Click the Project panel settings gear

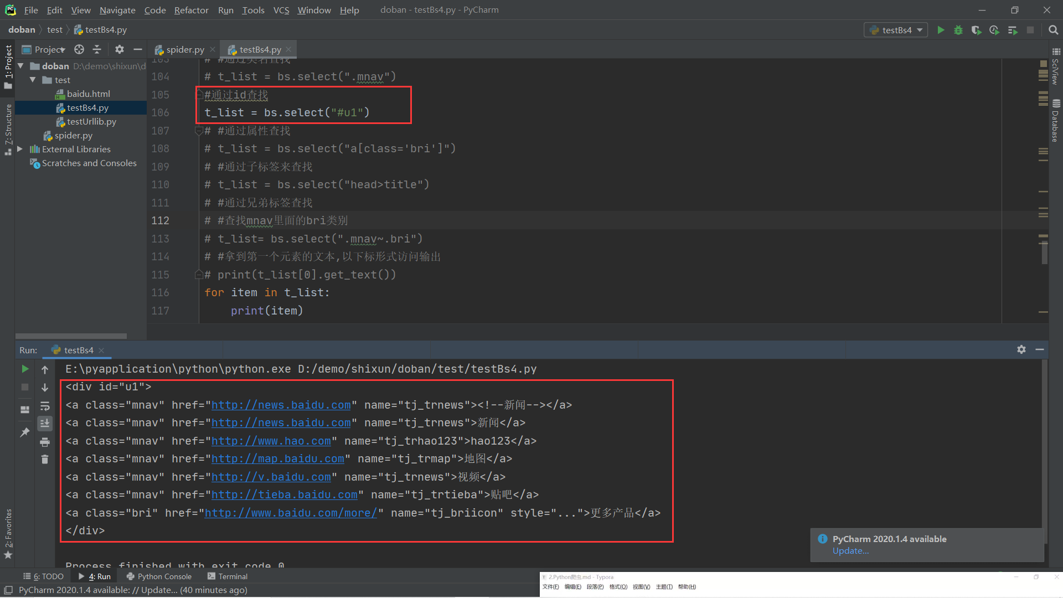tap(119, 49)
